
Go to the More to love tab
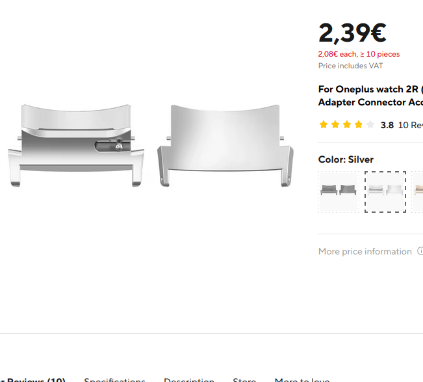[302, 380]
